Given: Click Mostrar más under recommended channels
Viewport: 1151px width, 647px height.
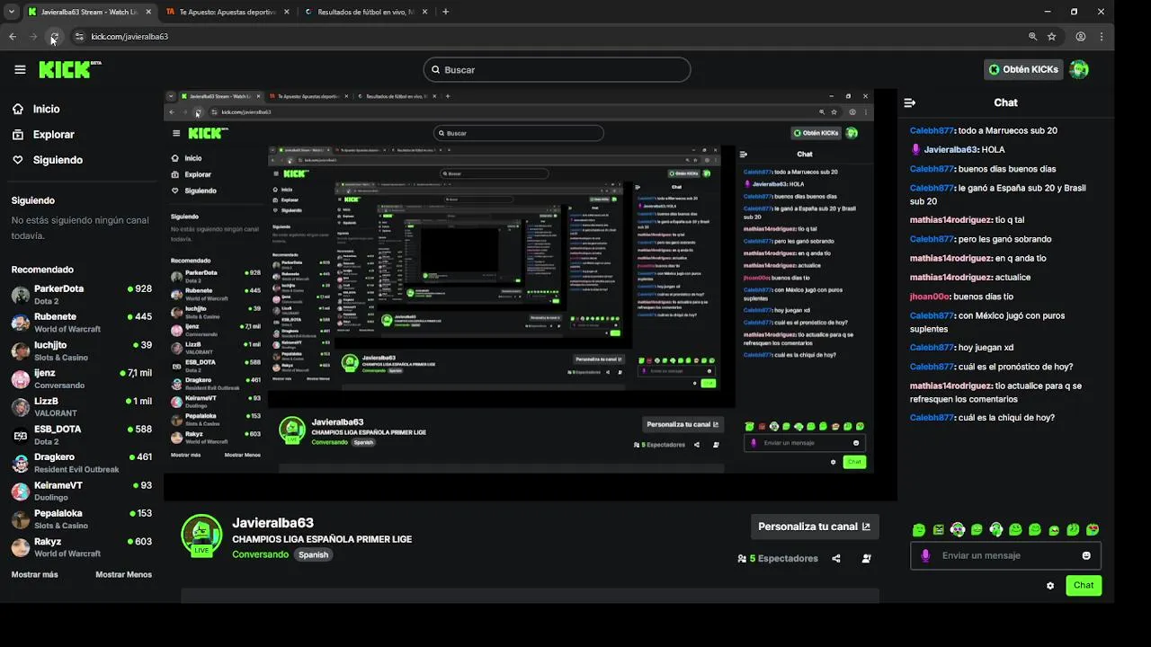Looking at the screenshot, I should pos(34,574).
